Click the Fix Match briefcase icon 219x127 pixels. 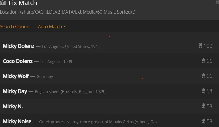(3, 3)
